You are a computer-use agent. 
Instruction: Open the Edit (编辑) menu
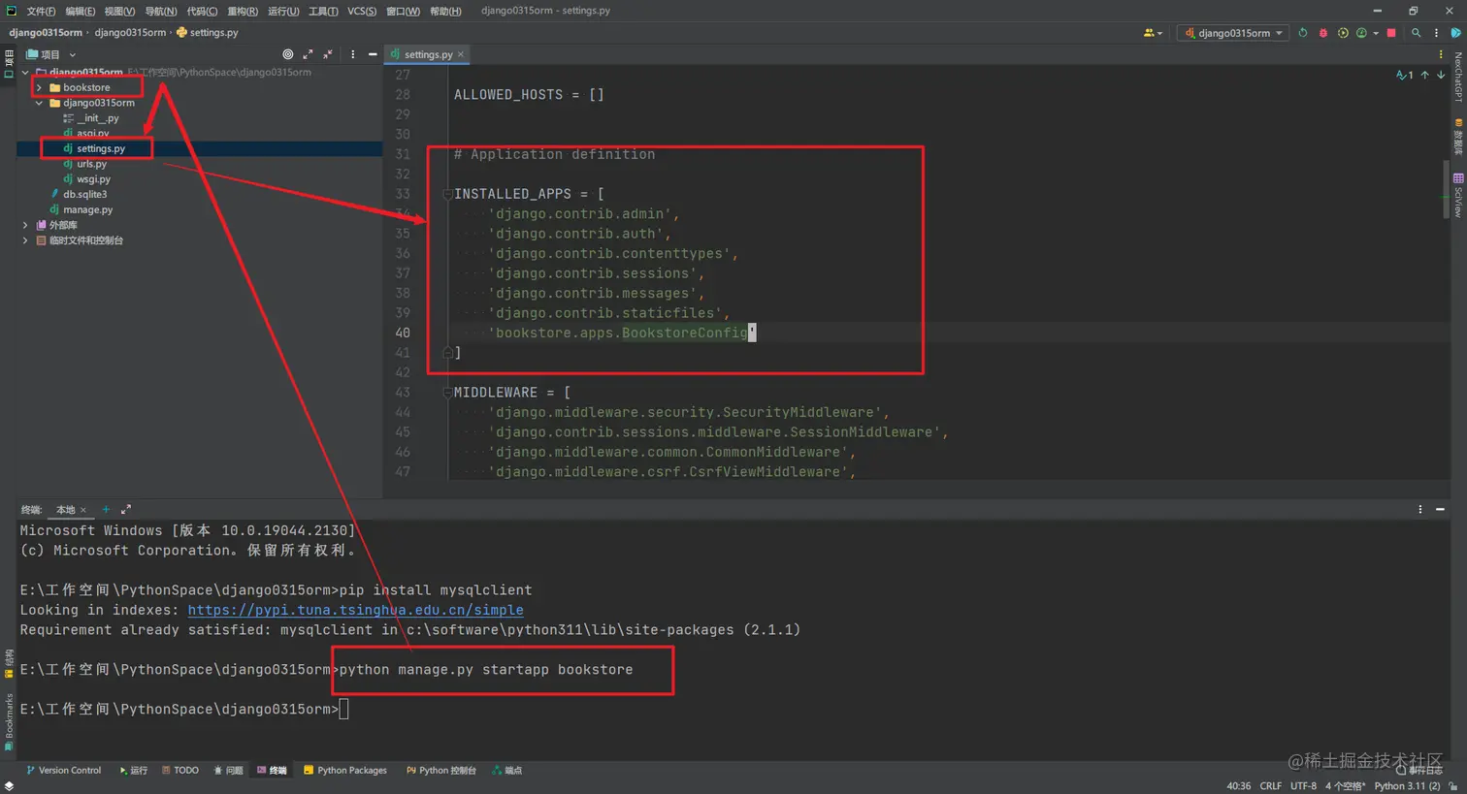(x=81, y=11)
